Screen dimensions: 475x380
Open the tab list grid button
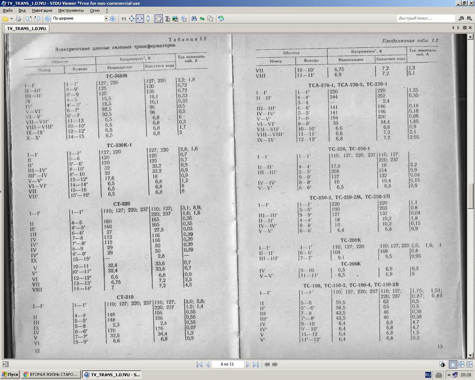(x=465, y=28)
